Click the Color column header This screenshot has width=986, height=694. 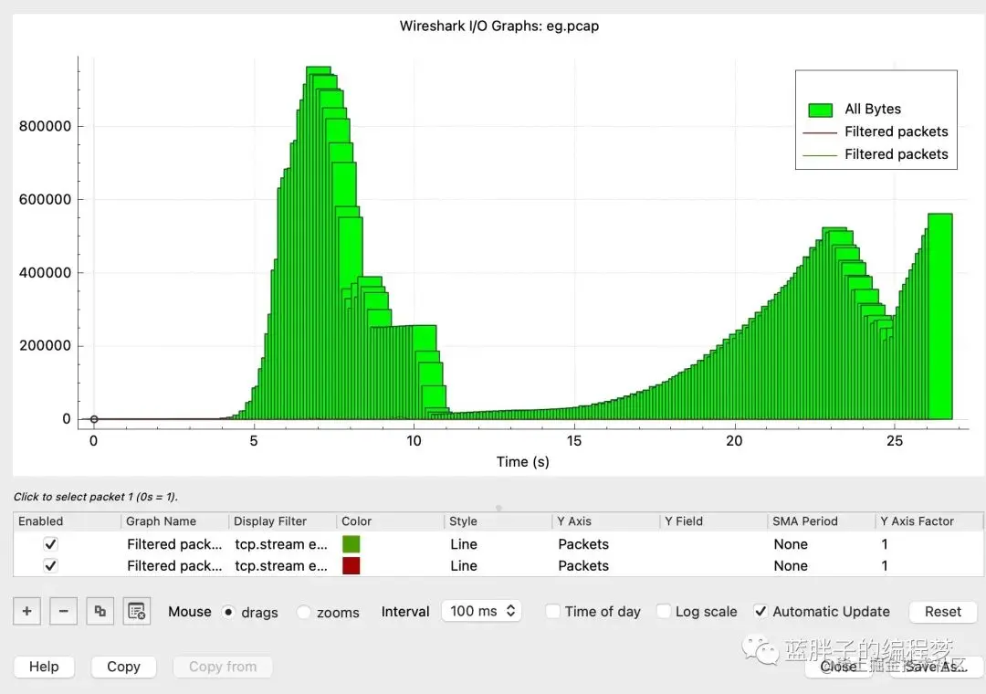[391, 521]
